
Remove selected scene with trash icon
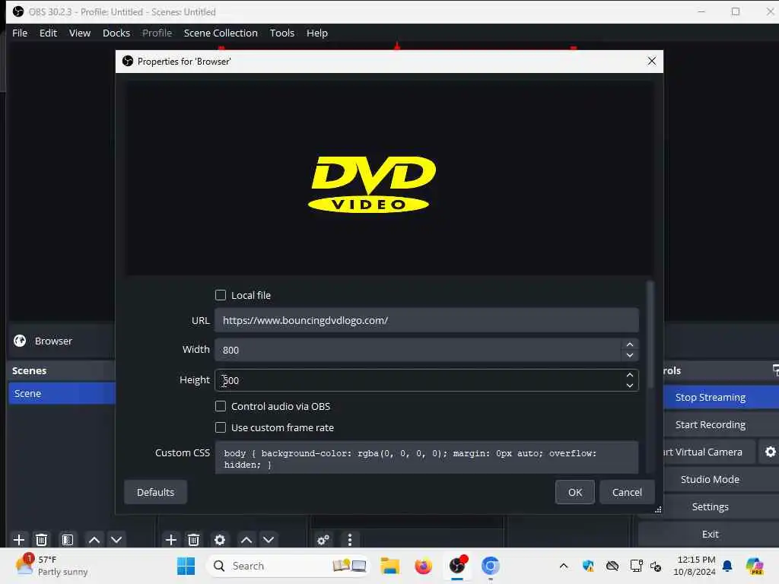point(42,540)
